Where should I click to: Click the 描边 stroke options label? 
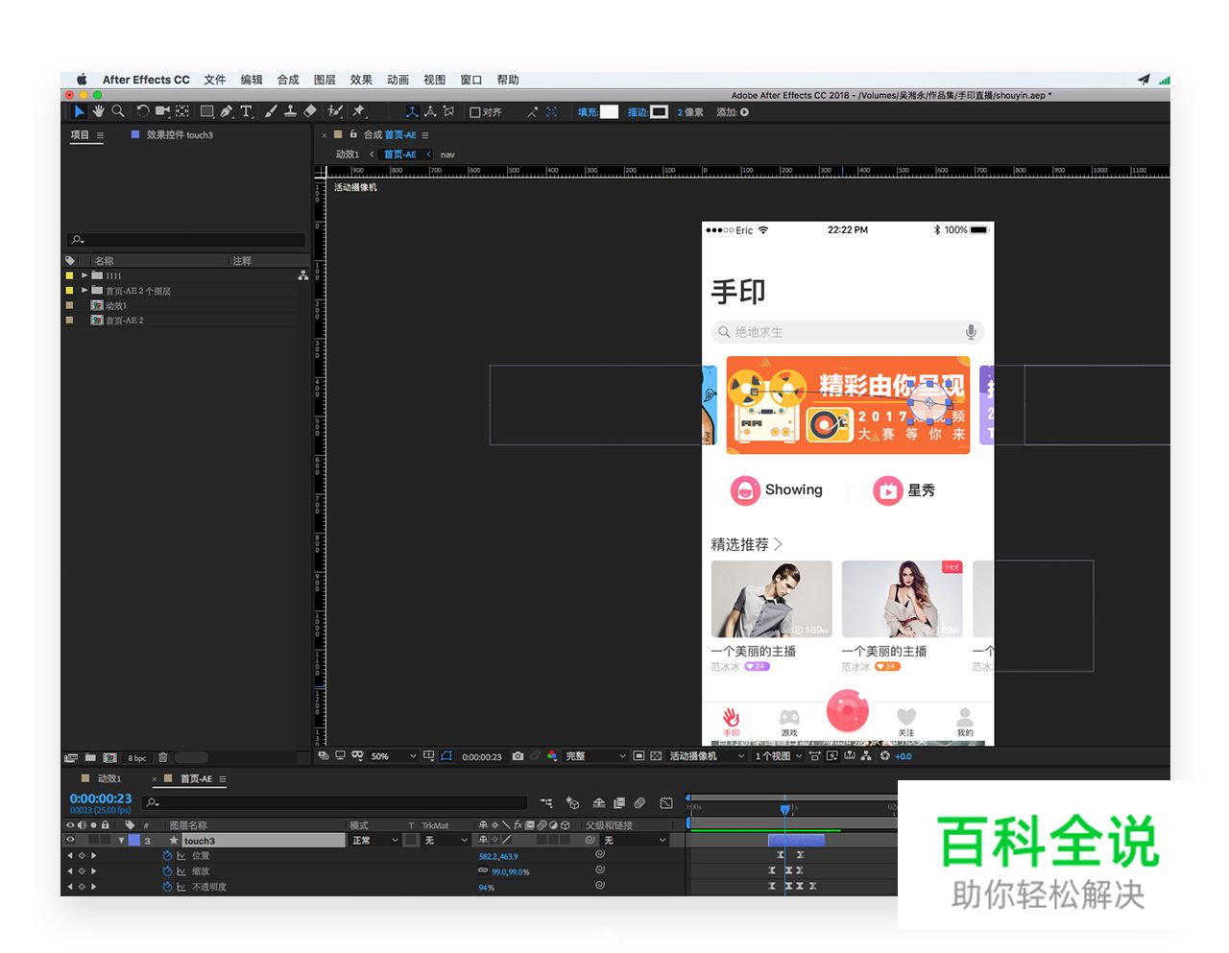pyautogui.click(x=638, y=112)
